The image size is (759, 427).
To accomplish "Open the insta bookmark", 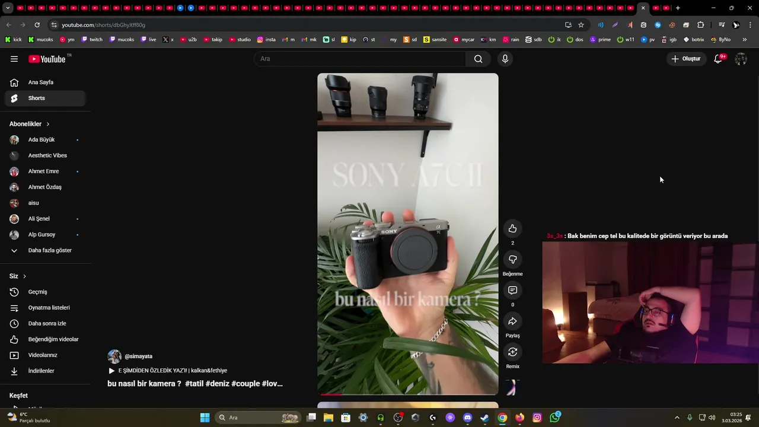I will (266, 40).
